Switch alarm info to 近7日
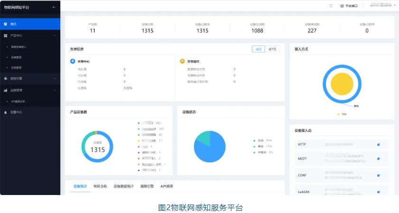 (272, 49)
